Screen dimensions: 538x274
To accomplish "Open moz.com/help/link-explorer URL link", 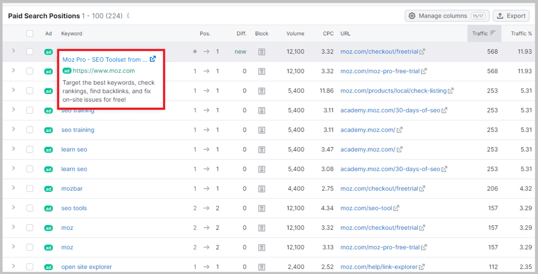I will pyautogui.click(x=379, y=267).
